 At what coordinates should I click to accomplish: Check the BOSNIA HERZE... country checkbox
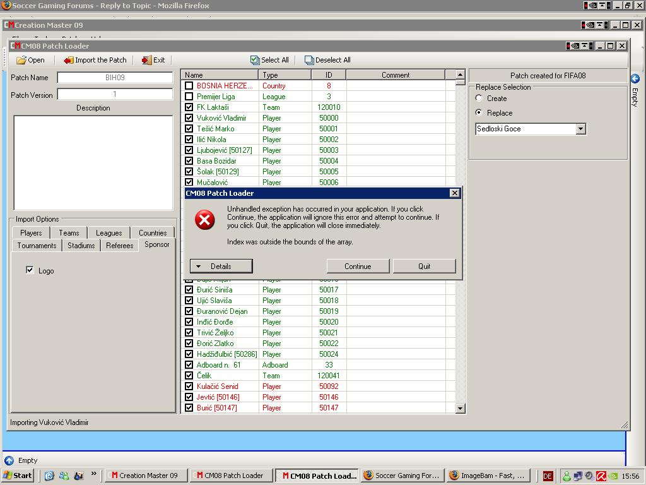189,86
